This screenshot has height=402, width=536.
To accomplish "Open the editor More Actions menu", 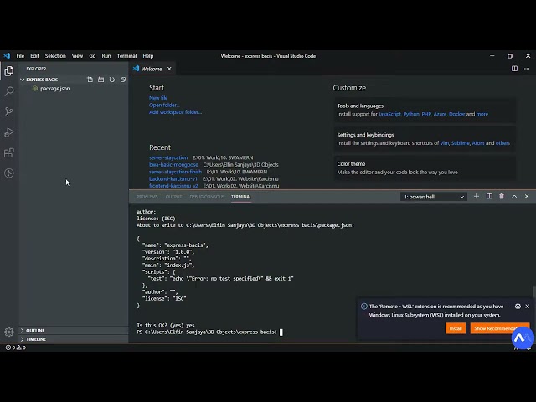I will pyautogui.click(x=527, y=69).
